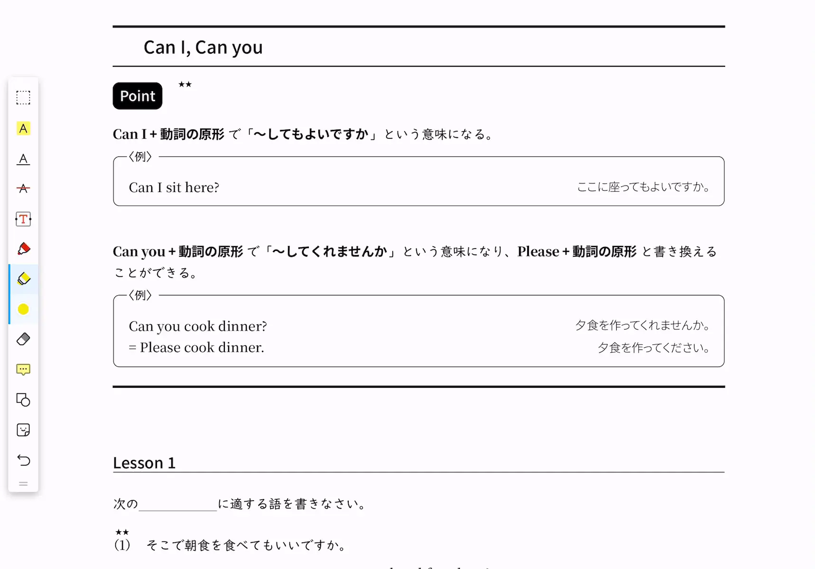Click the 'Can I, Can you' title

point(203,47)
